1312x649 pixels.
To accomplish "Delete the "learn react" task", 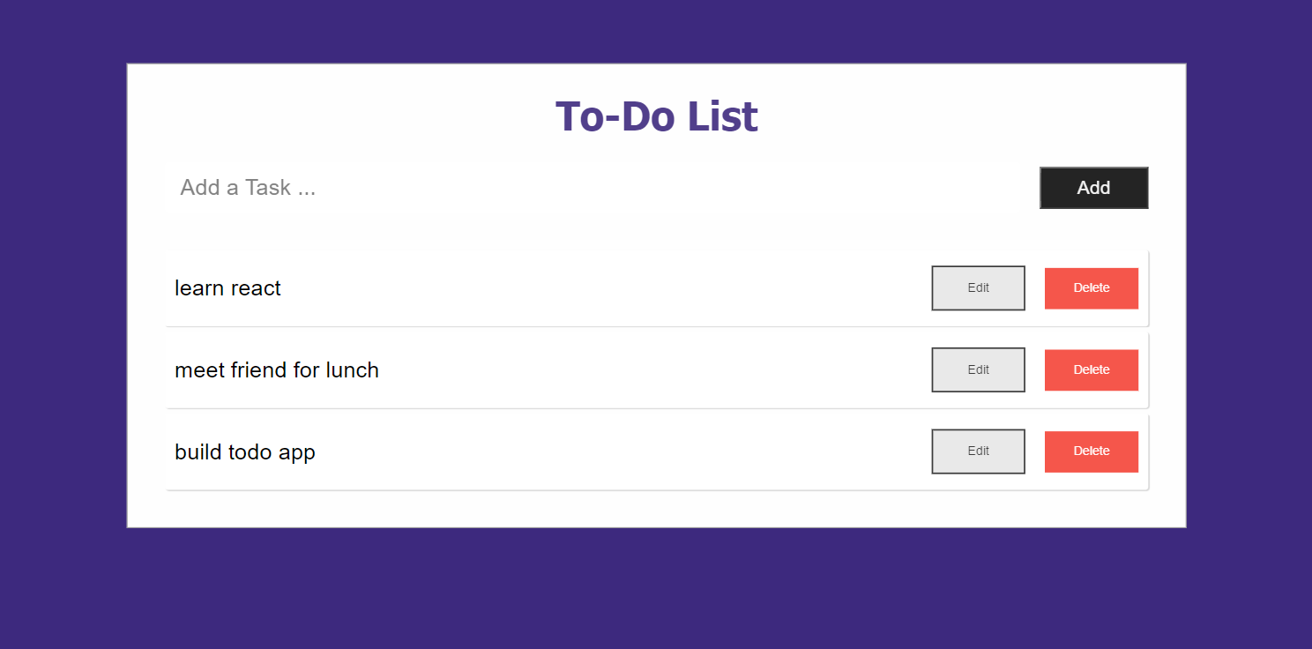I will [1091, 288].
